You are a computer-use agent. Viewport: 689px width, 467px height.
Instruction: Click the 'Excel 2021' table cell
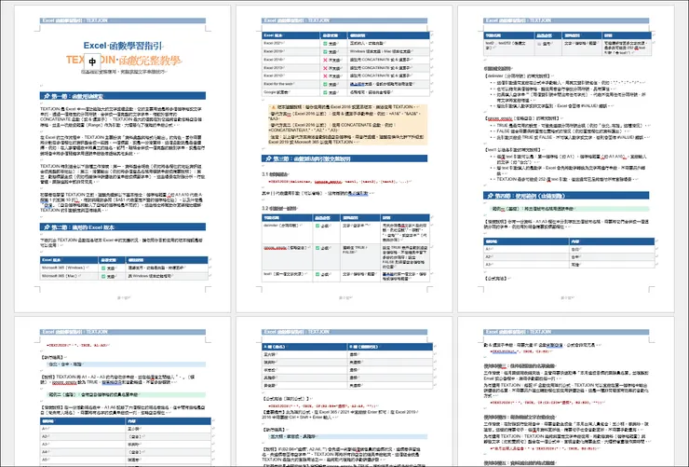coord(290,44)
